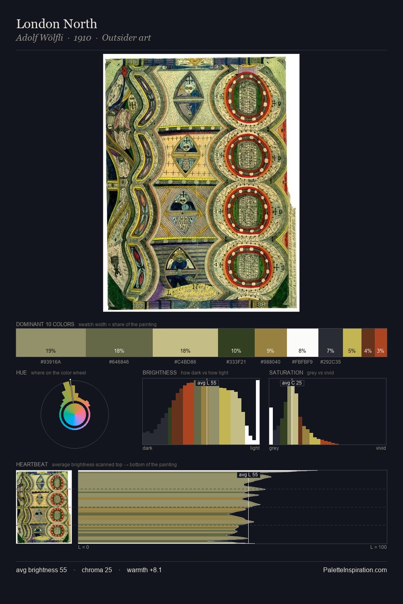Image resolution: width=403 pixels, height=604 pixels.
Task: Click the 'vivid' saturation axis label
Action: coord(381,448)
